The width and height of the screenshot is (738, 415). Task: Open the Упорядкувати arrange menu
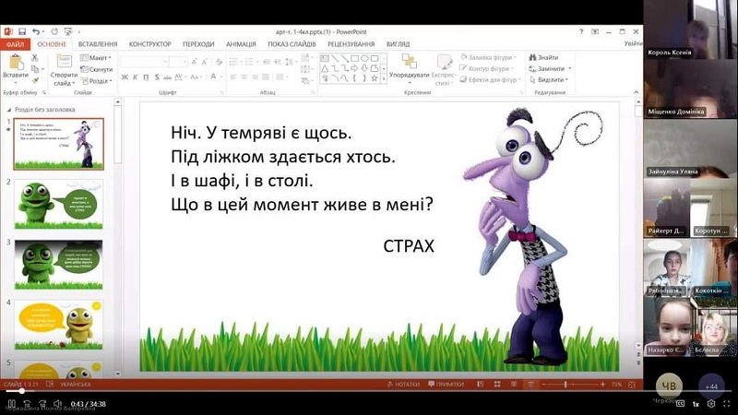point(409,69)
